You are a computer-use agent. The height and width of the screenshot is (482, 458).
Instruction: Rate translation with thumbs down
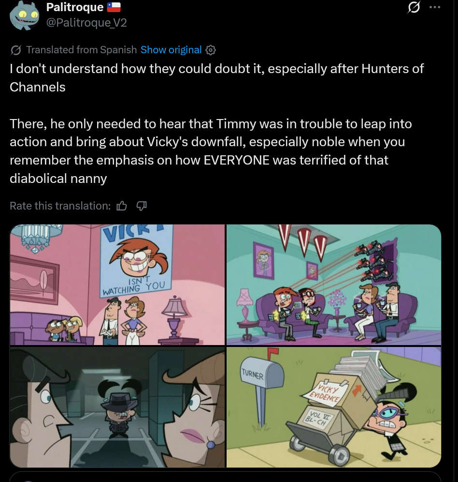coord(141,206)
